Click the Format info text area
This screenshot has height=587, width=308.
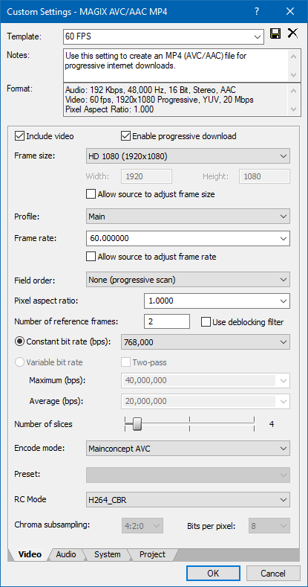pos(175,100)
